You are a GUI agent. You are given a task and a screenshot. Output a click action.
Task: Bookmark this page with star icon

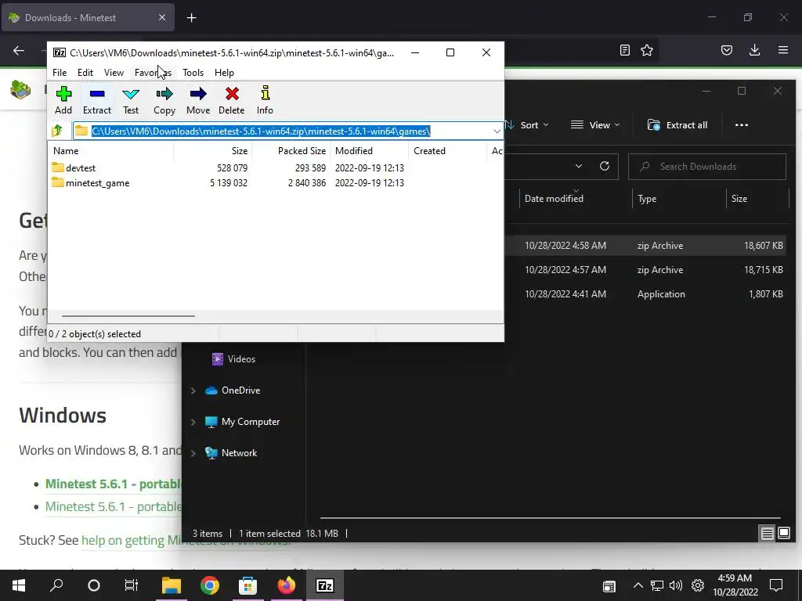coord(647,50)
